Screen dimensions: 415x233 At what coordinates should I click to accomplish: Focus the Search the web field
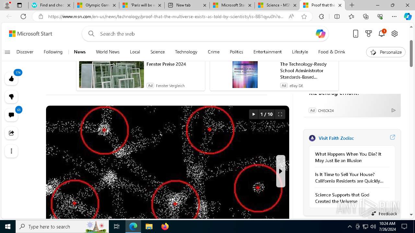[x=205, y=34]
